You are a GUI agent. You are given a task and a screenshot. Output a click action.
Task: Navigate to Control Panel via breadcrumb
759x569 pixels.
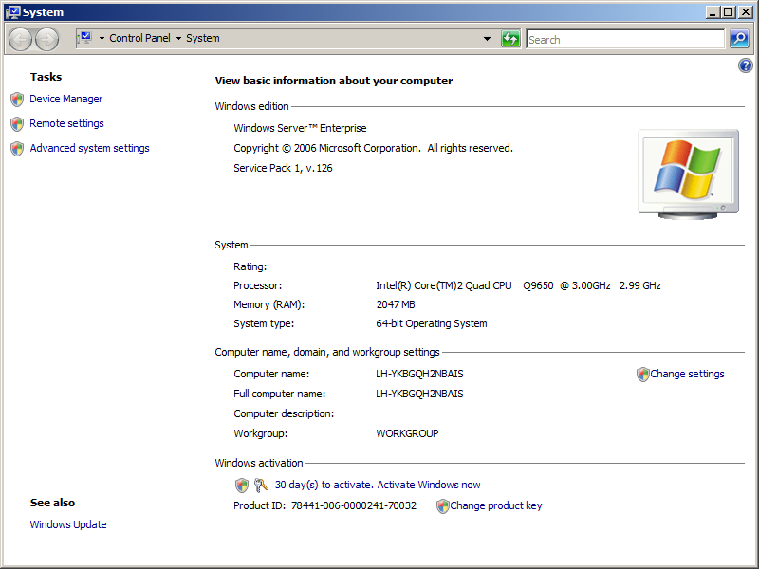coord(139,39)
